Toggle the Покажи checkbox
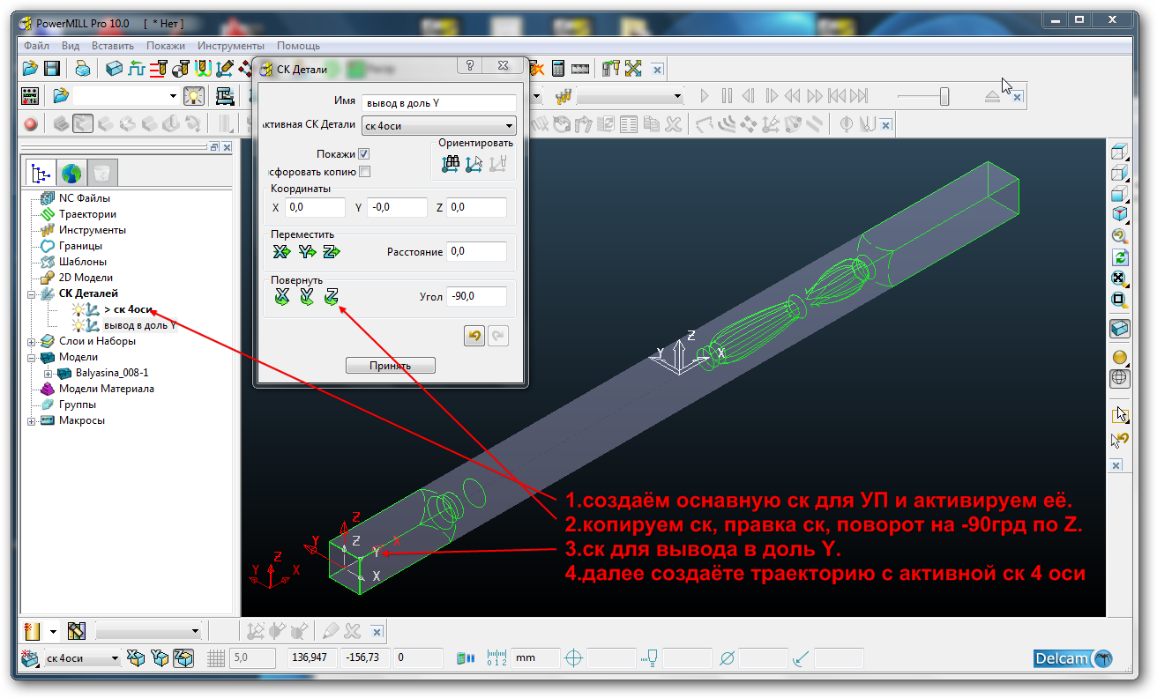 coord(363,154)
